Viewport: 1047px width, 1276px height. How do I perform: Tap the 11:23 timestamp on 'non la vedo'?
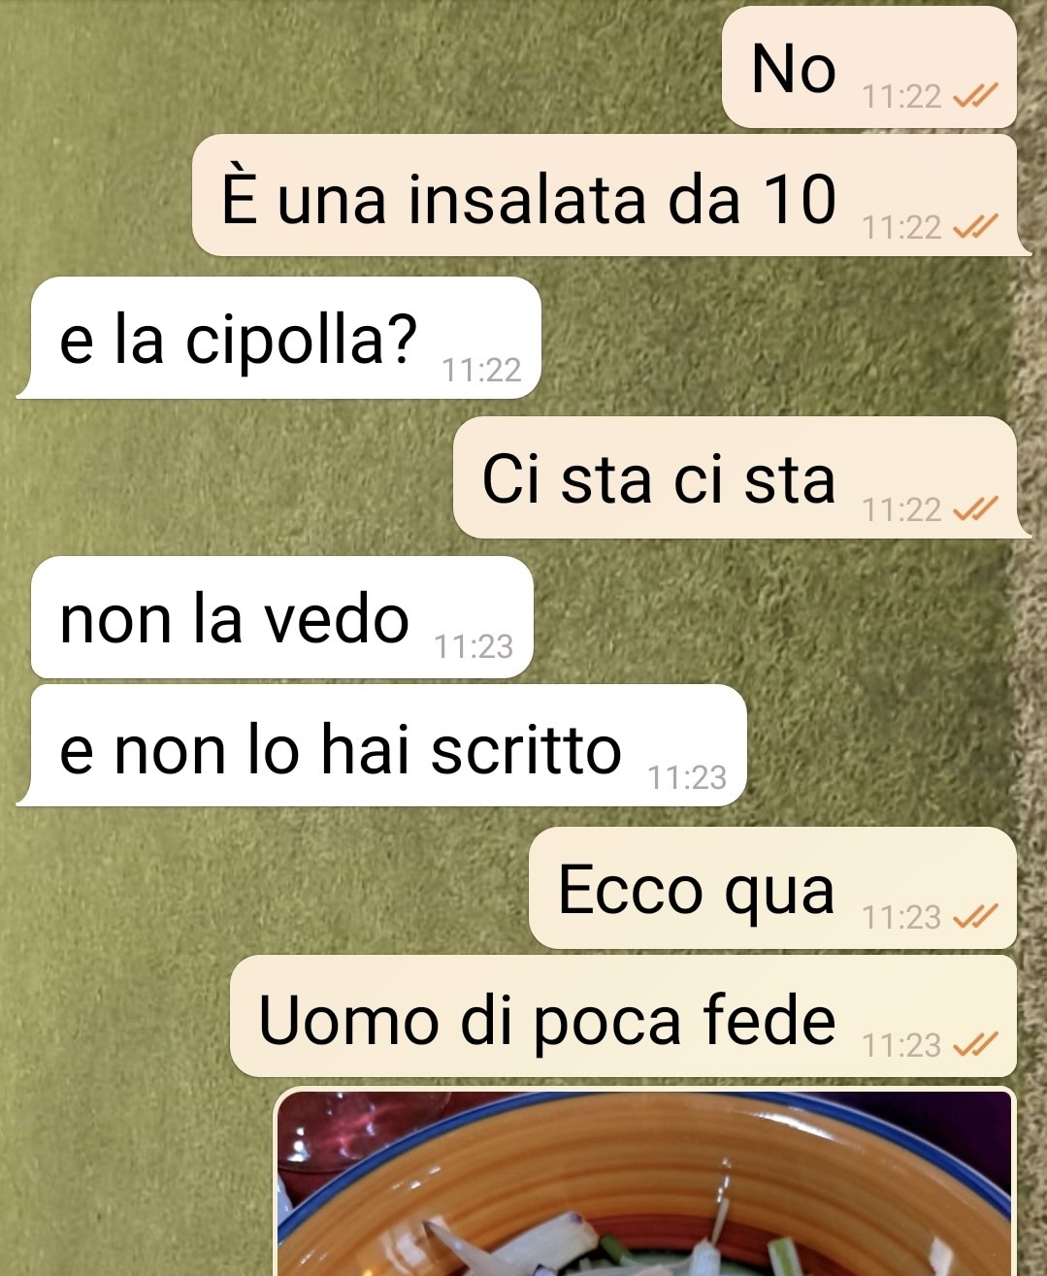click(x=474, y=646)
